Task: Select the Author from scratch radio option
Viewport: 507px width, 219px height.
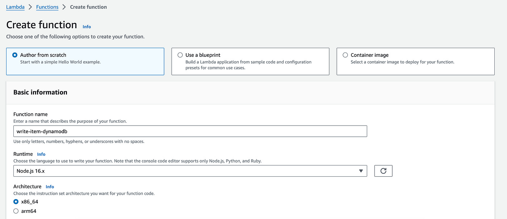Action: point(15,55)
